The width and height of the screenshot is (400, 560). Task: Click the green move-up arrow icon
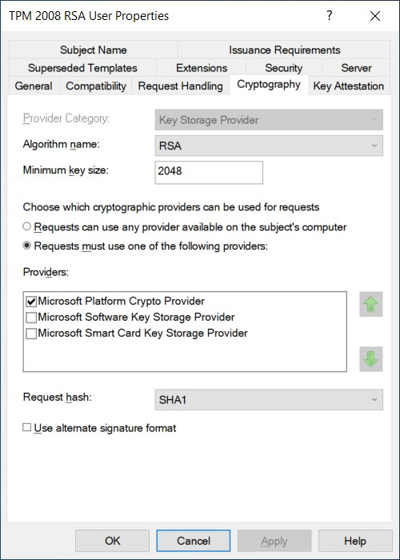point(370,304)
